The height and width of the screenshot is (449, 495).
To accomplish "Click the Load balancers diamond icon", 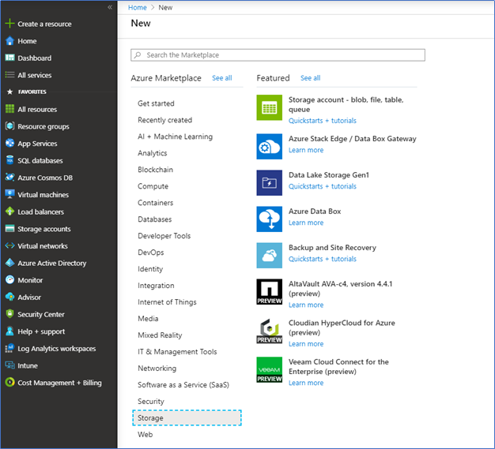I will tap(9, 211).
